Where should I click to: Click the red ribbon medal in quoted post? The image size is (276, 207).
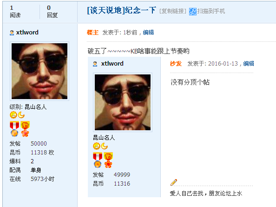(x=98, y=160)
